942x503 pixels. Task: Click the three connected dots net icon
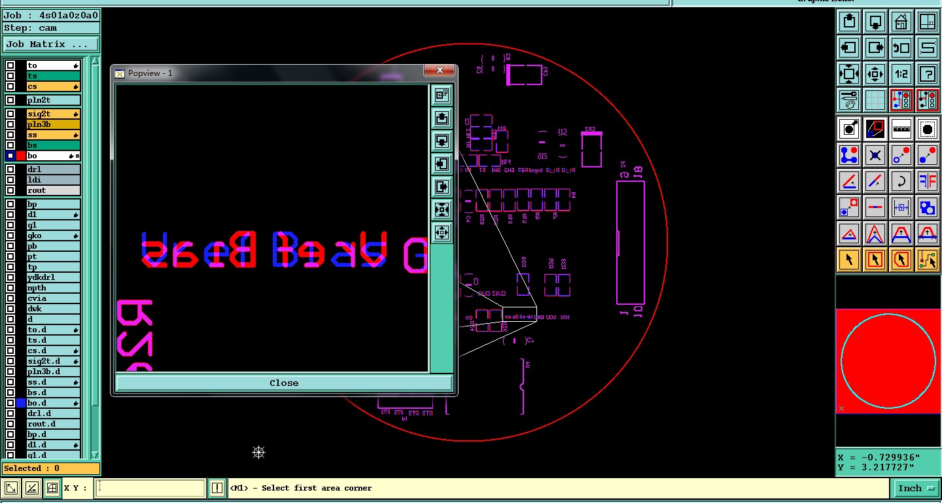[849, 155]
